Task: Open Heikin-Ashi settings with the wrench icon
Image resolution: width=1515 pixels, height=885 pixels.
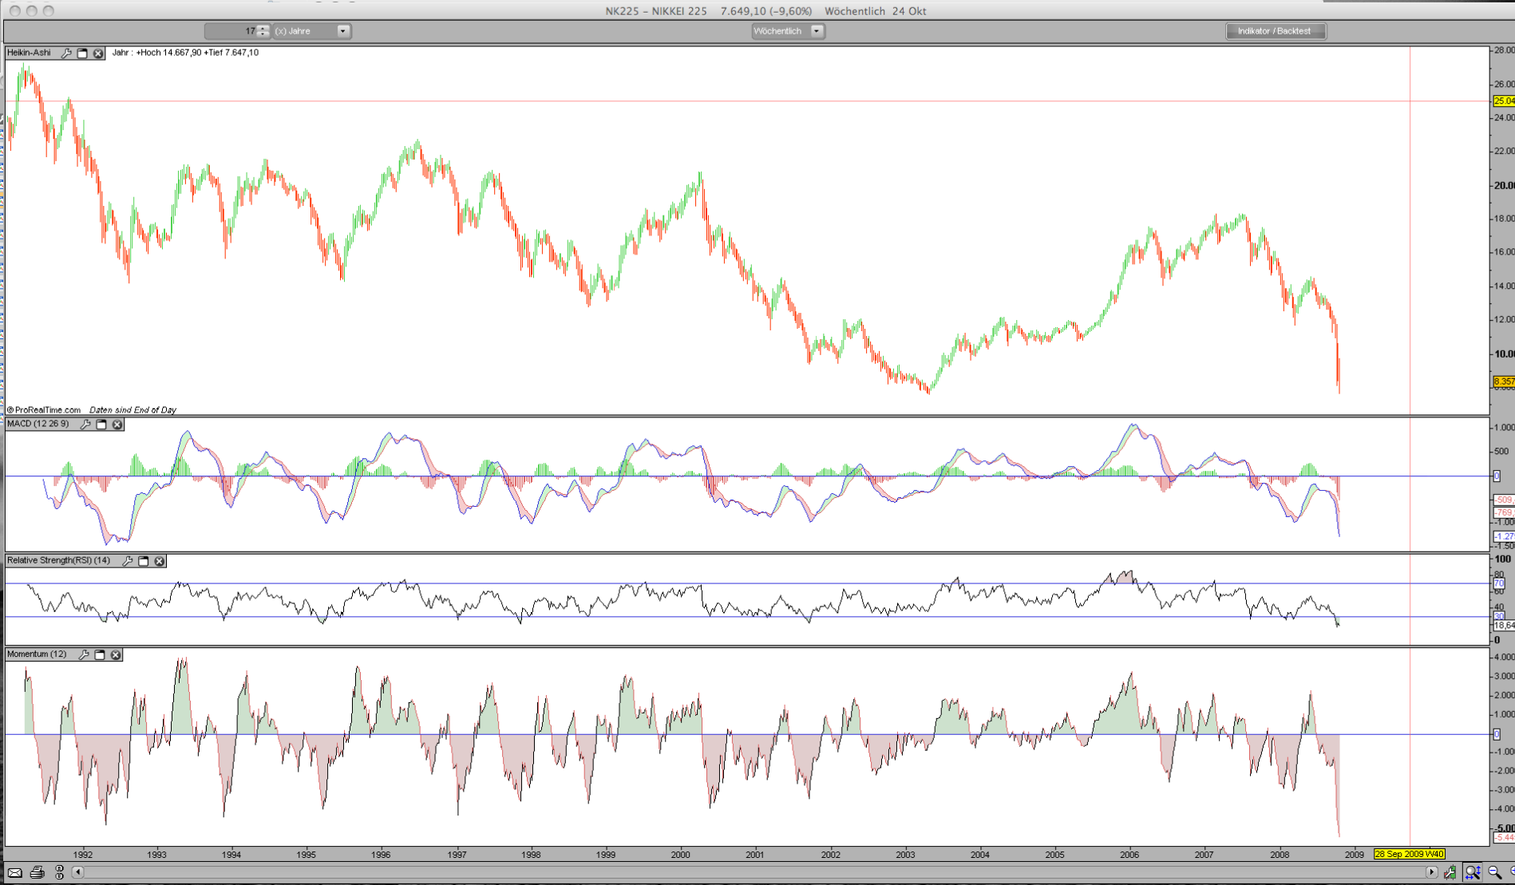Action: click(x=66, y=53)
